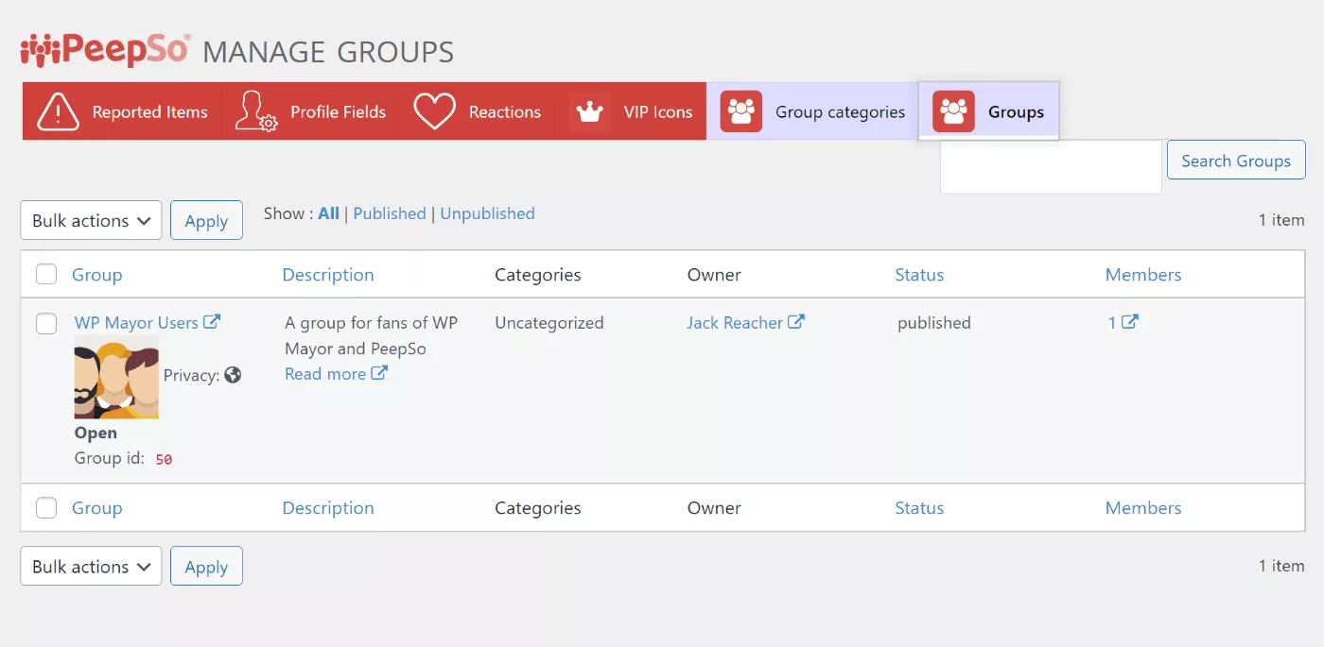Filter by Unpublished groups

tap(487, 213)
